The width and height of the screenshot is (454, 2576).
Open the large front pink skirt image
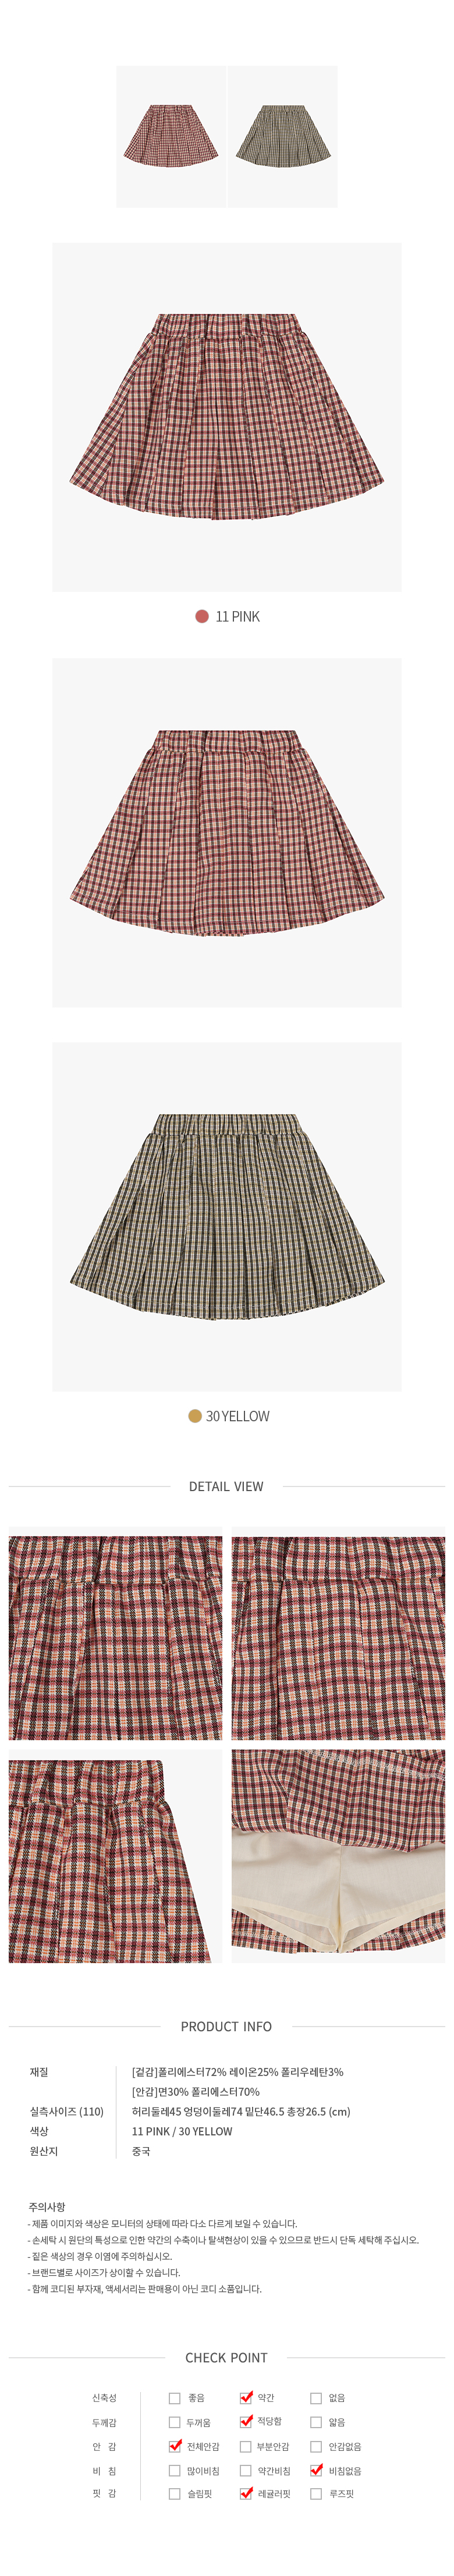(227, 417)
